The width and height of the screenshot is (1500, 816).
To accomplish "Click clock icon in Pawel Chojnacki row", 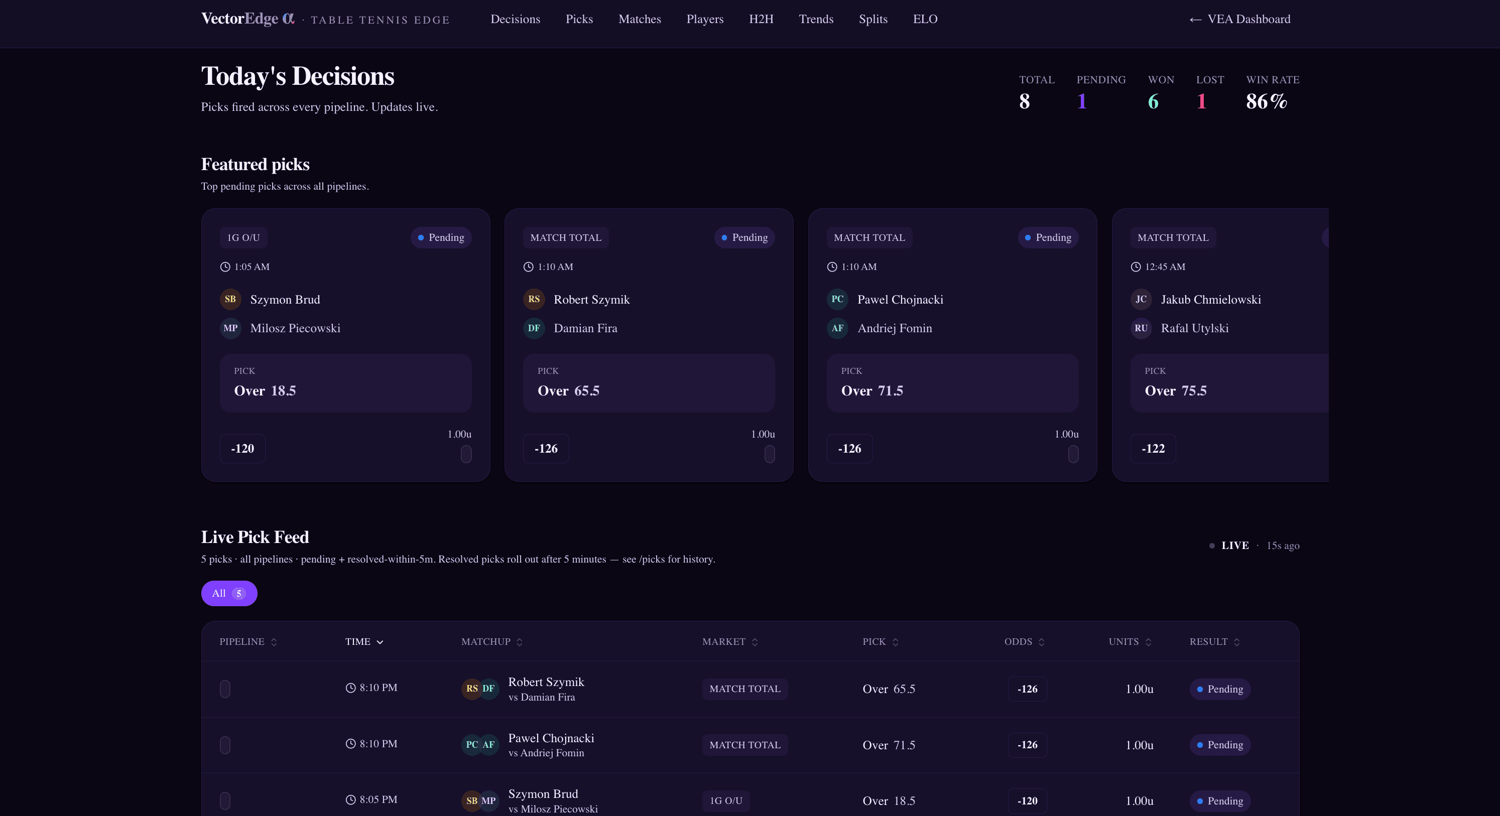I will point(350,744).
